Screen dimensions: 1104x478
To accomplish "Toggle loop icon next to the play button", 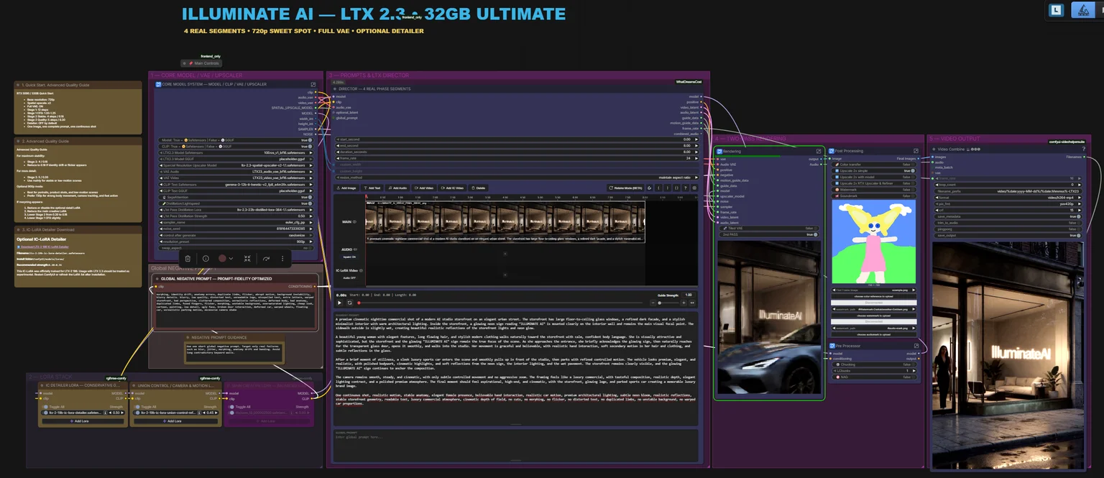I will 349,303.
